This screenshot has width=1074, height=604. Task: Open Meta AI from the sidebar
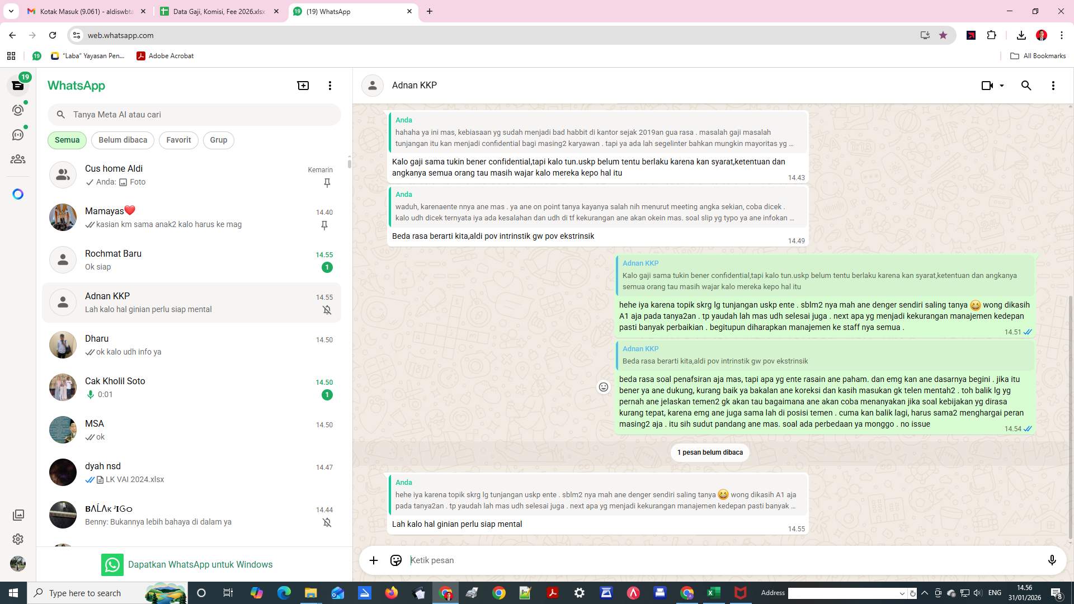tap(18, 194)
